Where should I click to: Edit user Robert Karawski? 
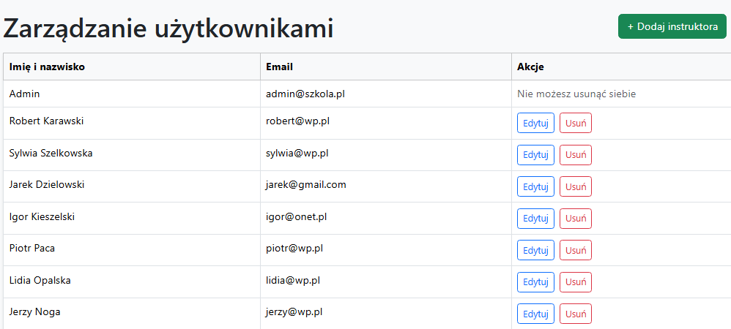[535, 123]
